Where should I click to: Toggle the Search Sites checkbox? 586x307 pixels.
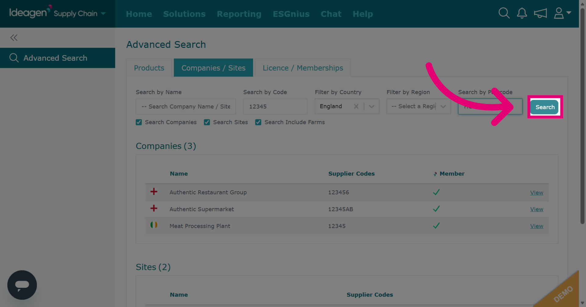(207, 122)
